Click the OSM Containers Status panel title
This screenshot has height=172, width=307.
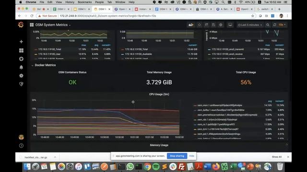pos(72,72)
